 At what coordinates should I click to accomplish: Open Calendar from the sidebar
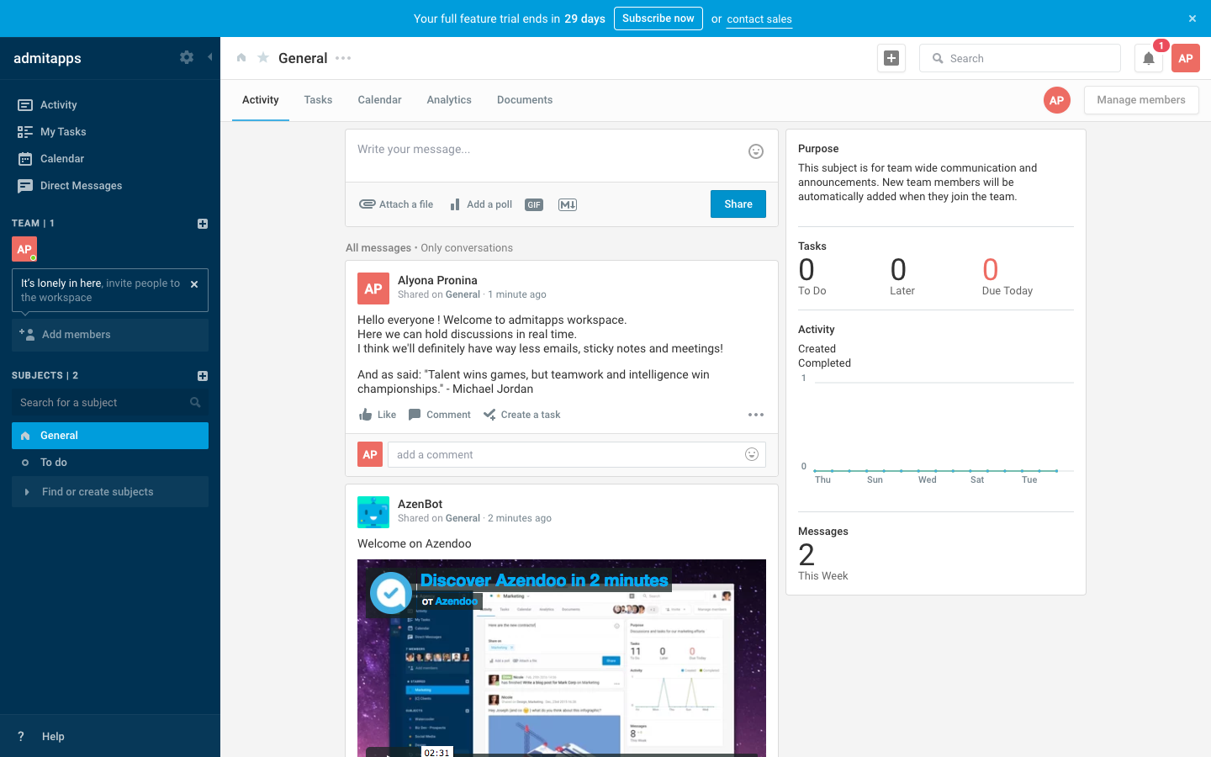[110, 159]
